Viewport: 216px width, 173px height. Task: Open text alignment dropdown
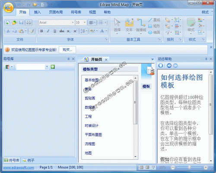[92, 23]
